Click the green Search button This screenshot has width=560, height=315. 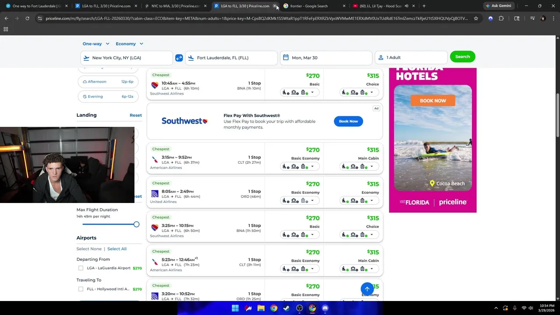pyautogui.click(x=462, y=56)
